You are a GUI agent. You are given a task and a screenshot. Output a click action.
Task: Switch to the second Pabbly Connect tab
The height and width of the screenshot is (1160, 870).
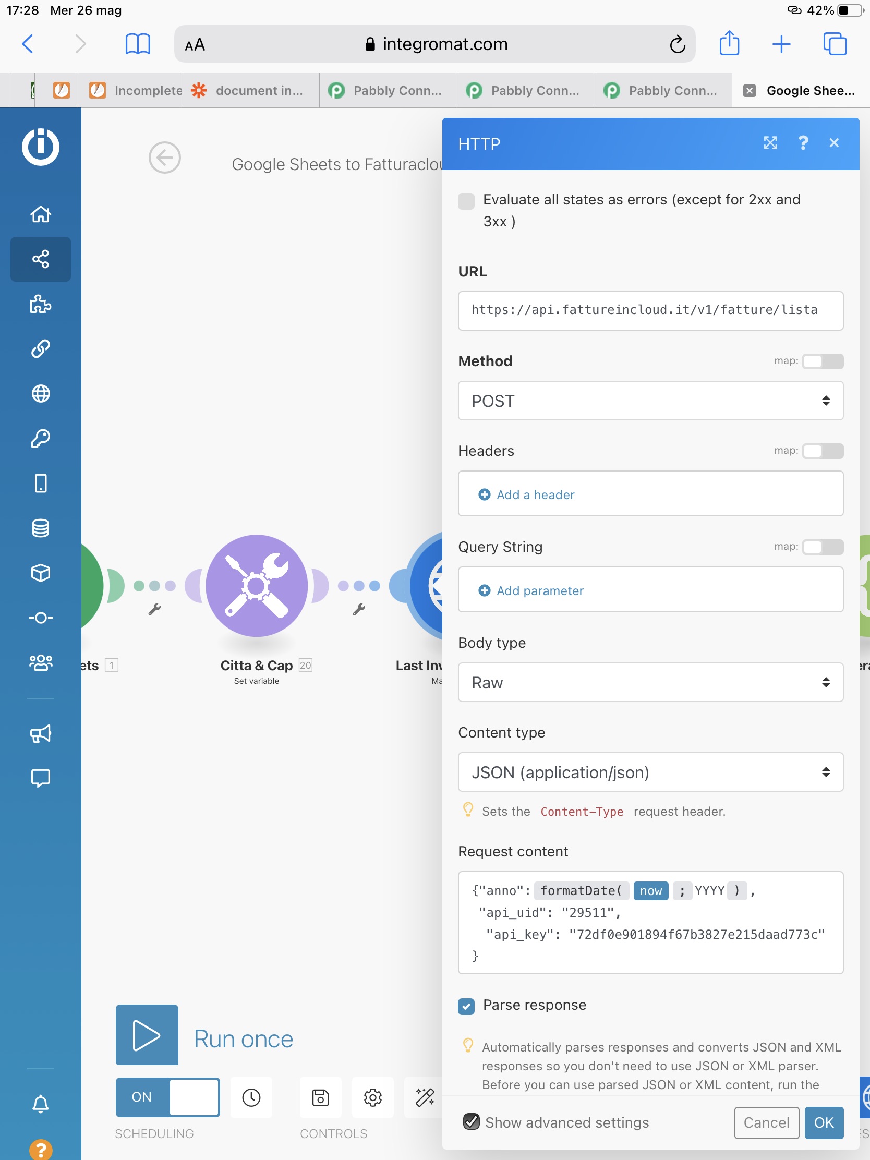pos(525,91)
